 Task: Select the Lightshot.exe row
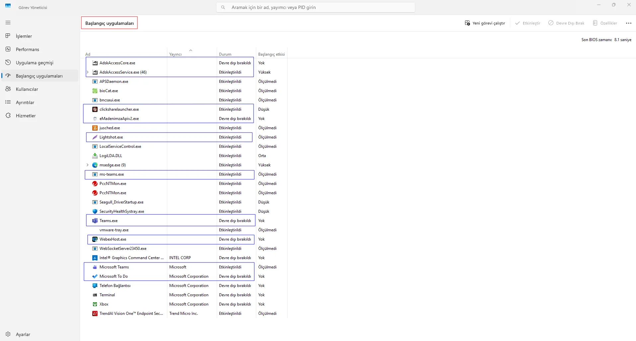(111, 137)
